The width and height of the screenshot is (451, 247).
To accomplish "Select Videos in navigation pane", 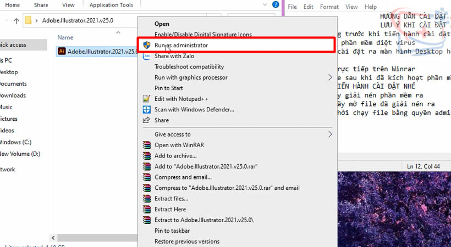I will pos(7,131).
